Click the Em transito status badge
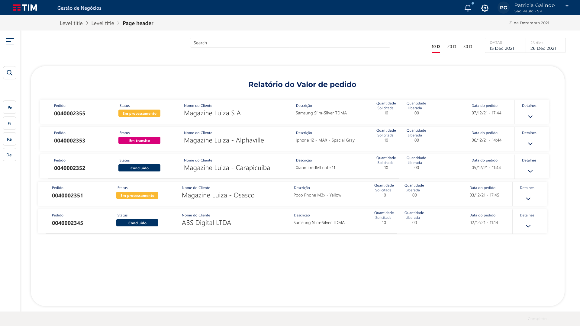This screenshot has width=580, height=326. pyautogui.click(x=139, y=140)
